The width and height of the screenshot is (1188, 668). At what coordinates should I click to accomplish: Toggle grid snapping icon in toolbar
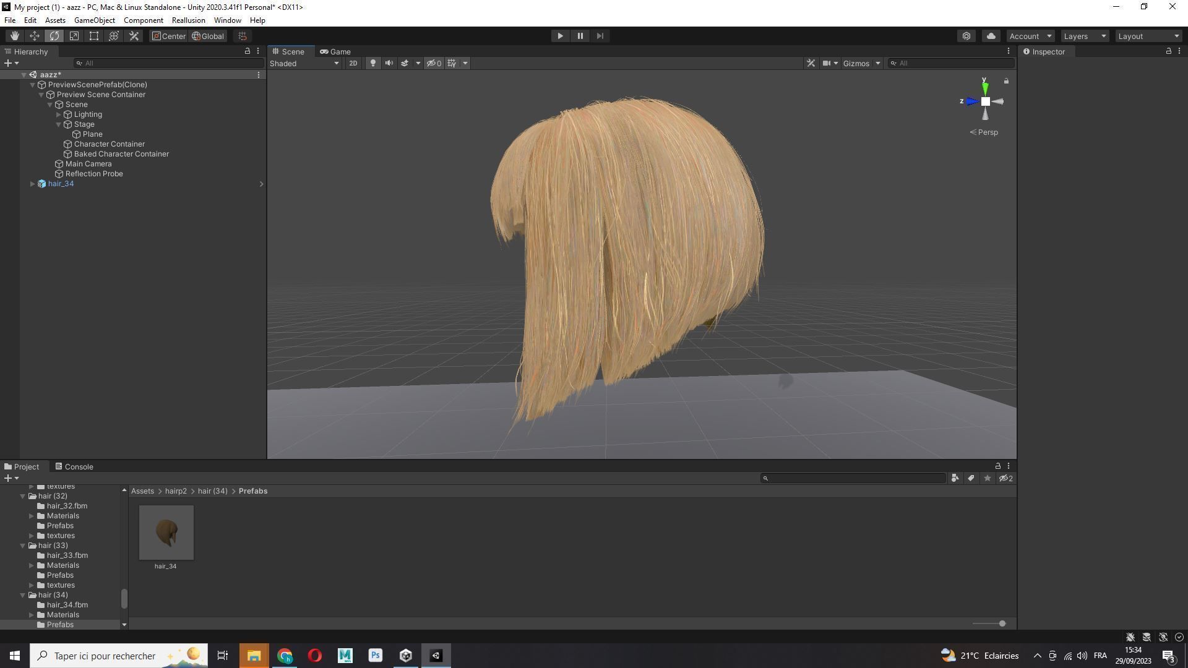point(243,36)
